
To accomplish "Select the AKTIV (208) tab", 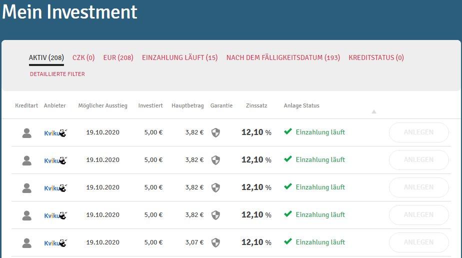I will (x=46, y=57).
